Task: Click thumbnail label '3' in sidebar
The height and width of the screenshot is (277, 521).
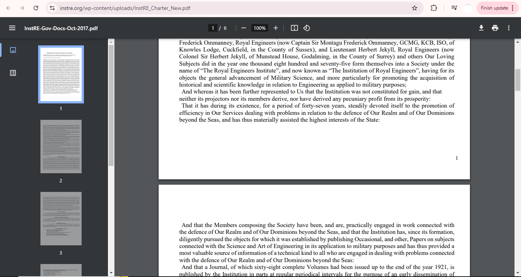Action: coord(61,253)
